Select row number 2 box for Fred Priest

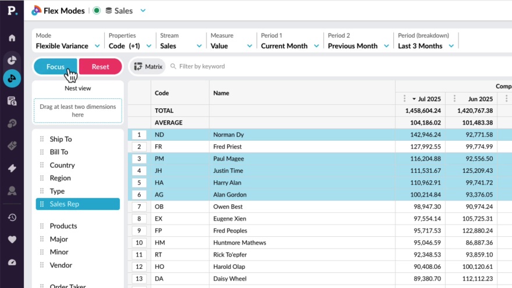[139, 147]
